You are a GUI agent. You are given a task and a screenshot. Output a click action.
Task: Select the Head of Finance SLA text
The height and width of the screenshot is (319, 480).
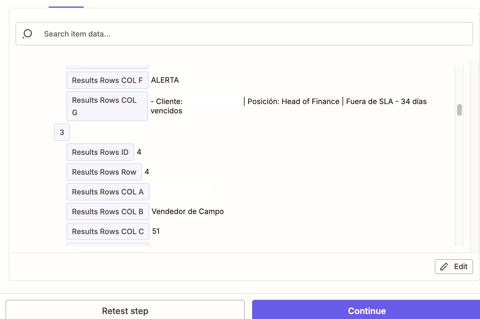click(289, 106)
